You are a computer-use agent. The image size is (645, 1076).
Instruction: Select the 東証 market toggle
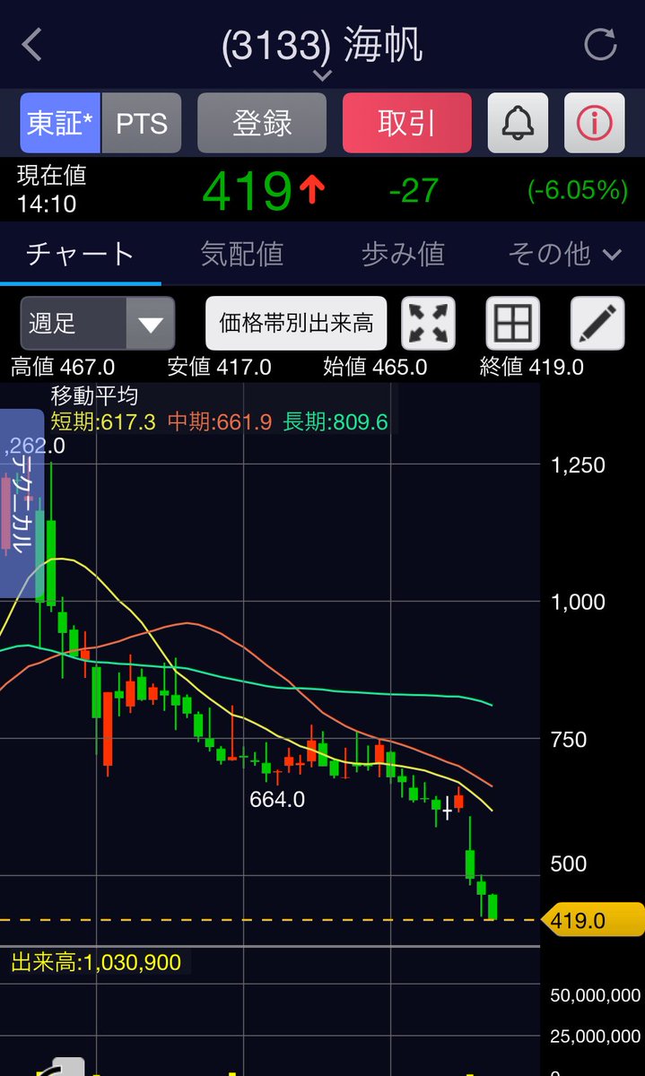[60, 123]
